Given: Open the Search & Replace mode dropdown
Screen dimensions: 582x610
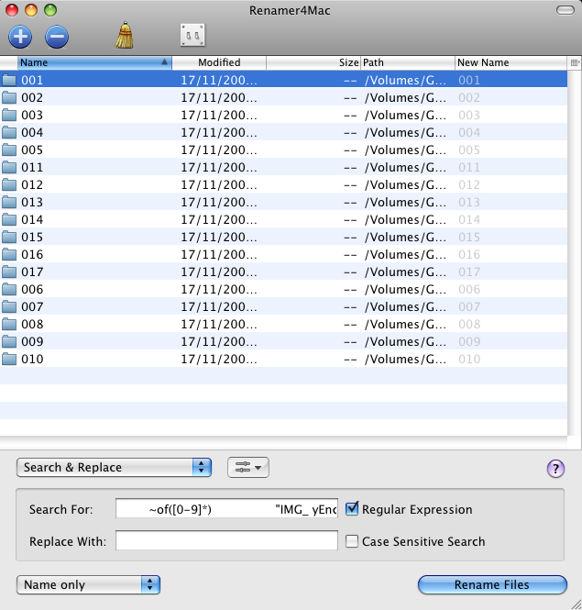Looking at the screenshot, I should tap(114, 467).
